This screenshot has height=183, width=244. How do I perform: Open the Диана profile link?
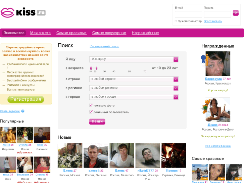pos(212,125)
